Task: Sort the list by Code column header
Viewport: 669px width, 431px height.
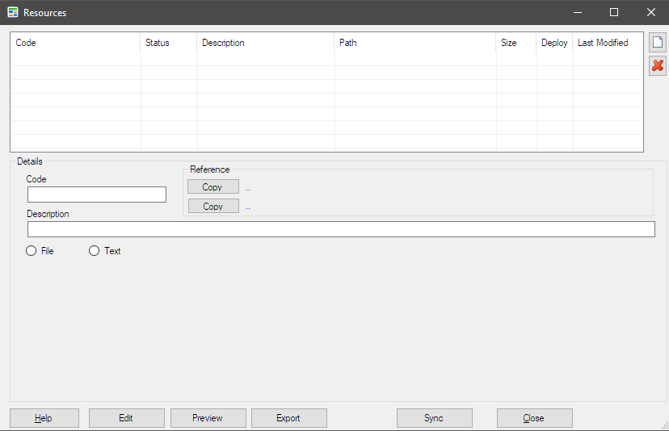Action: click(x=75, y=43)
